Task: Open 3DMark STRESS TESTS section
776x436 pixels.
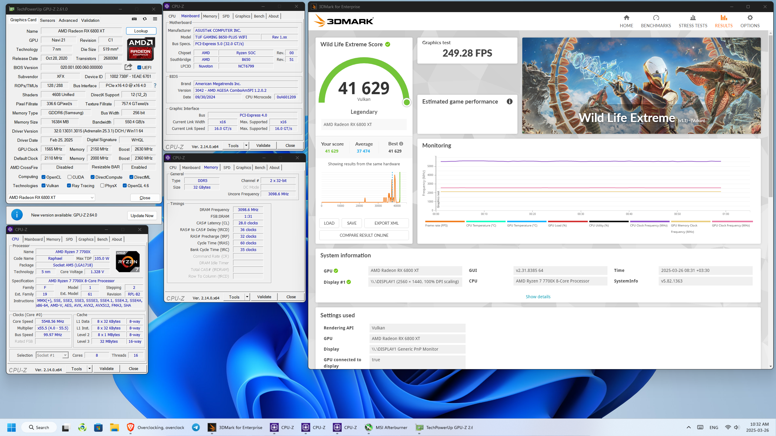Action: (x=693, y=21)
